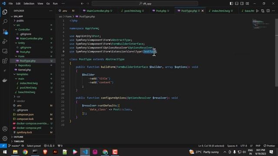Open the Explorer view icon
This screenshot has height=156, width=278.
[x=5, y=12]
